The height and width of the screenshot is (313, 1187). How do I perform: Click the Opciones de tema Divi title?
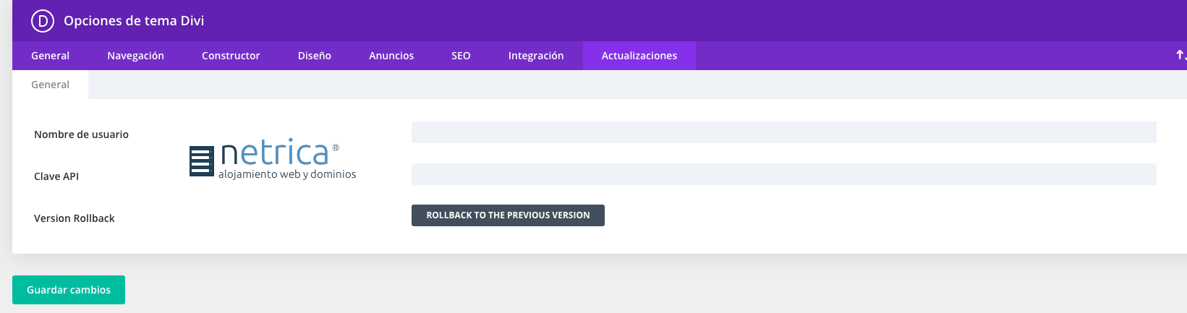coord(134,21)
